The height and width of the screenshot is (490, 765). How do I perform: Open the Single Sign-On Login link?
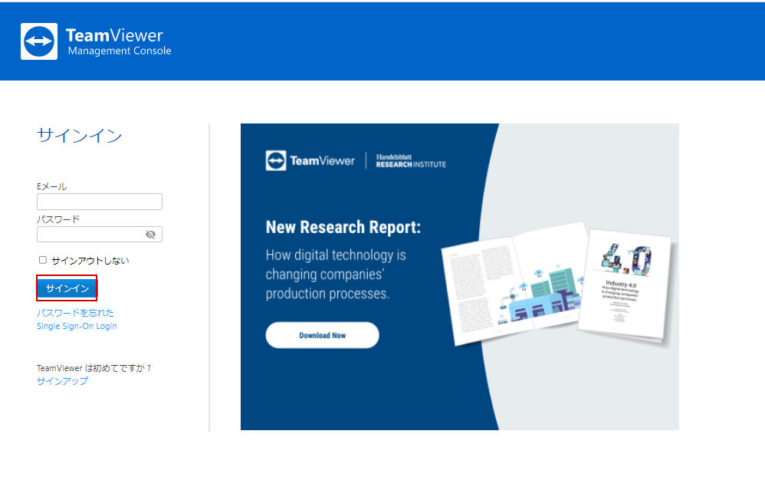coord(77,326)
